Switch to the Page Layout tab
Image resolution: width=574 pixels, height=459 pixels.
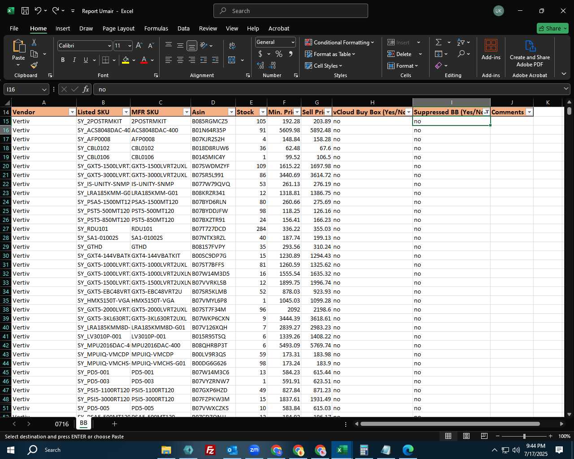tap(118, 28)
